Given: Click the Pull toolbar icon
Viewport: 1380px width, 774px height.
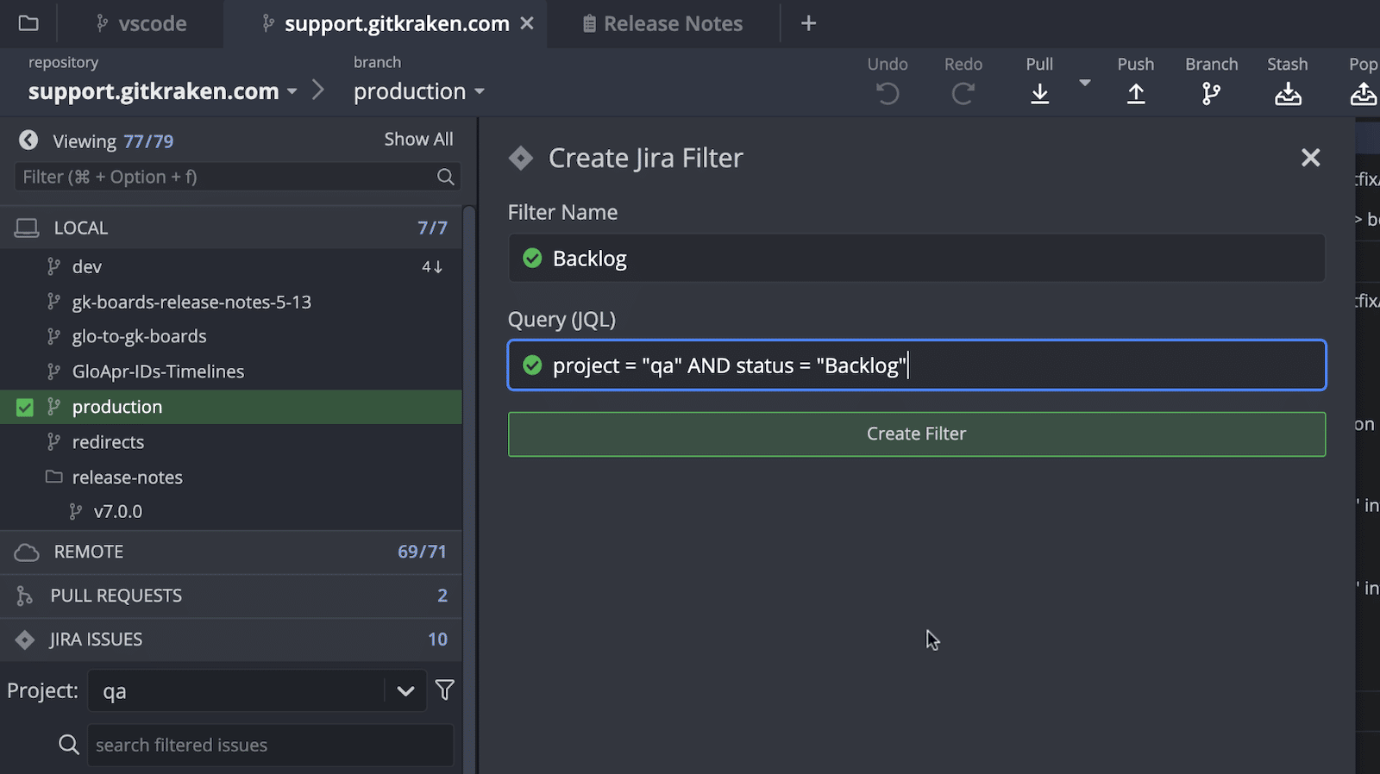Looking at the screenshot, I should (x=1039, y=93).
